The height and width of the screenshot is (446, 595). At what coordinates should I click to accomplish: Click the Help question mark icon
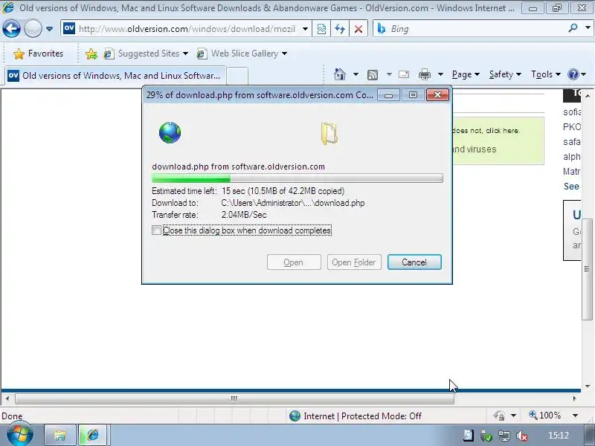pos(573,74)
